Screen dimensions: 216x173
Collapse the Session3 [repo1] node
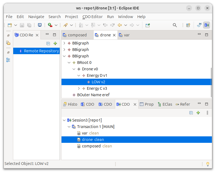point(64,120)
